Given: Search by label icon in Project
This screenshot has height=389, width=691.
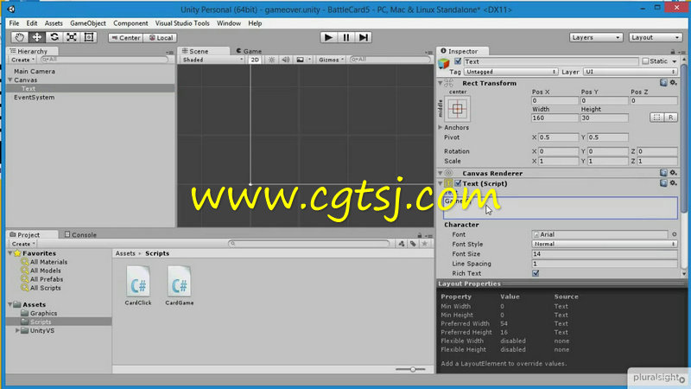Looking at the screenshot, I should click(413, 244).
